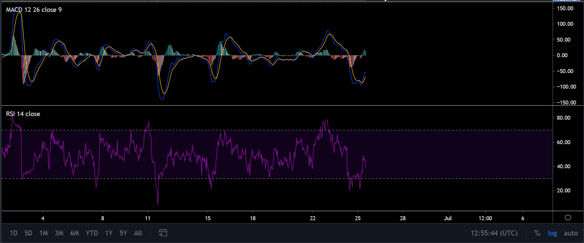
Task: Click the 80.00 RSI axis label
Action: pyautogui.click(x=564, y=118)
